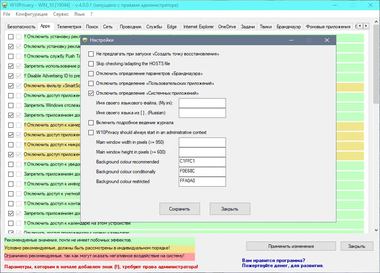Switch to the Edge tab
The image size is (380, 273).
172,27
